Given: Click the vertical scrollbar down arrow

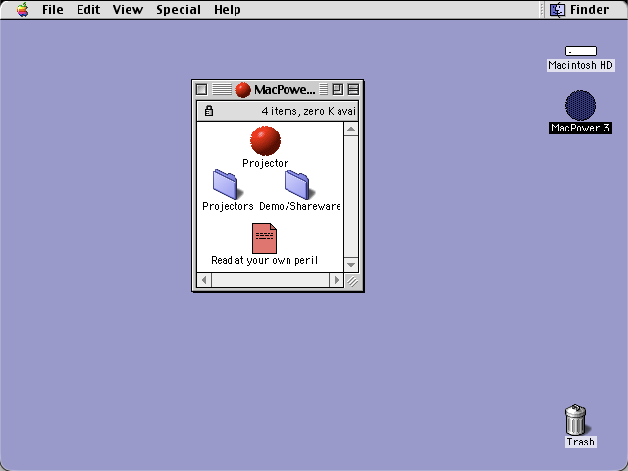Looking at the screenshot, I should click(351, 265).
